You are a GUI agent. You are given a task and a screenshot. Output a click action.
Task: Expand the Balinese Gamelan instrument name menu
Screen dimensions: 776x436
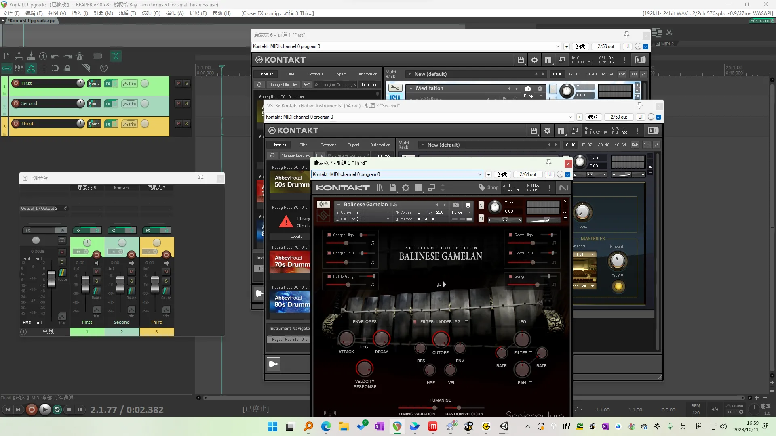point(339,205)
